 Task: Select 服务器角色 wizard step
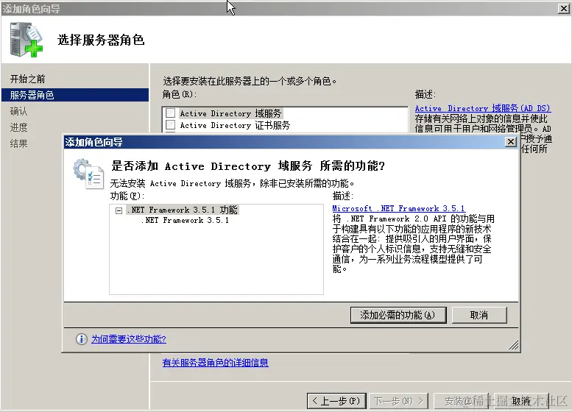(x=75, y=95)
